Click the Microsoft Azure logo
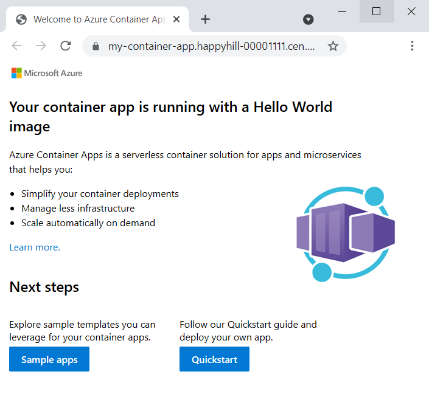 [x=47, y=73]
